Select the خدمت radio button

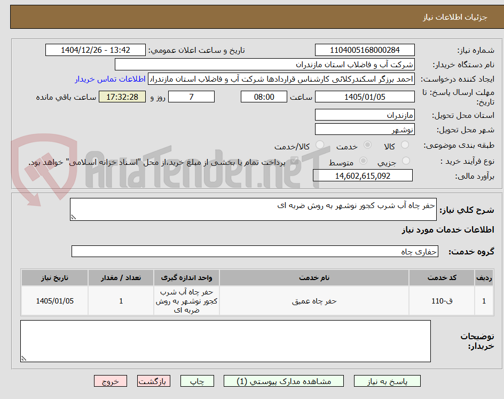(x=367, y=145)
